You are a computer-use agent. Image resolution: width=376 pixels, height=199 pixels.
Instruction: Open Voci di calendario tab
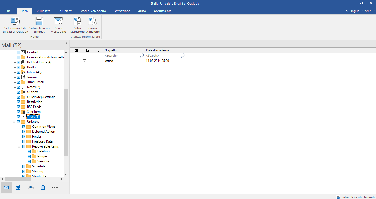point(93,11)
